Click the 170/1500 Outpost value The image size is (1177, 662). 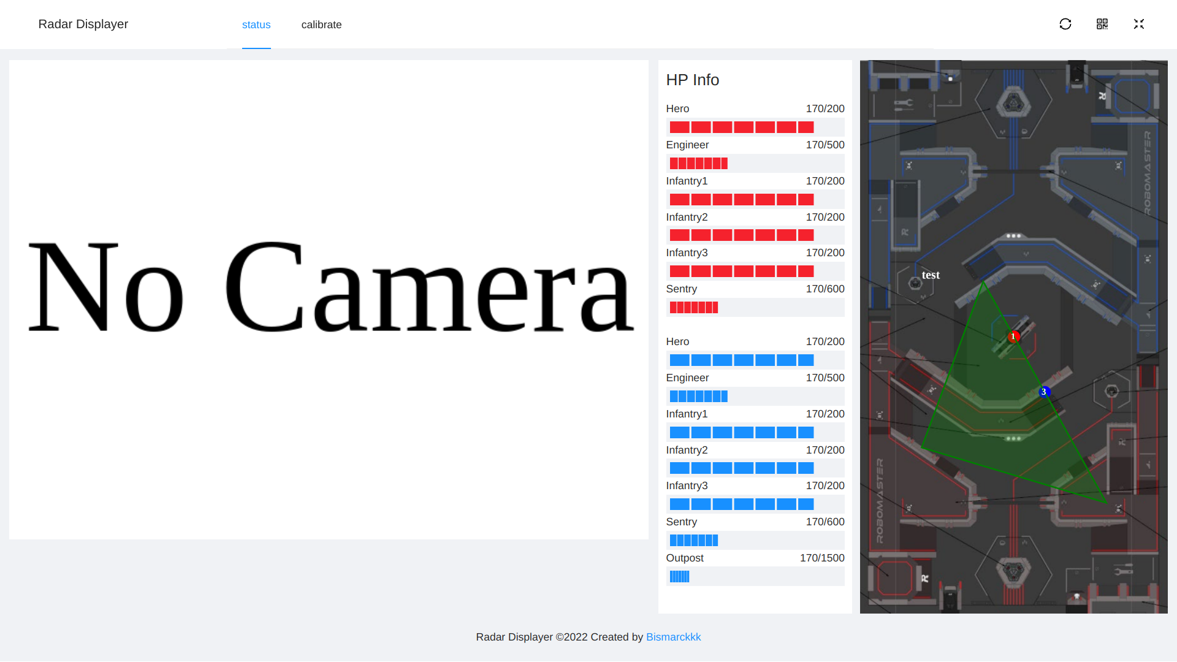[822, 558]
